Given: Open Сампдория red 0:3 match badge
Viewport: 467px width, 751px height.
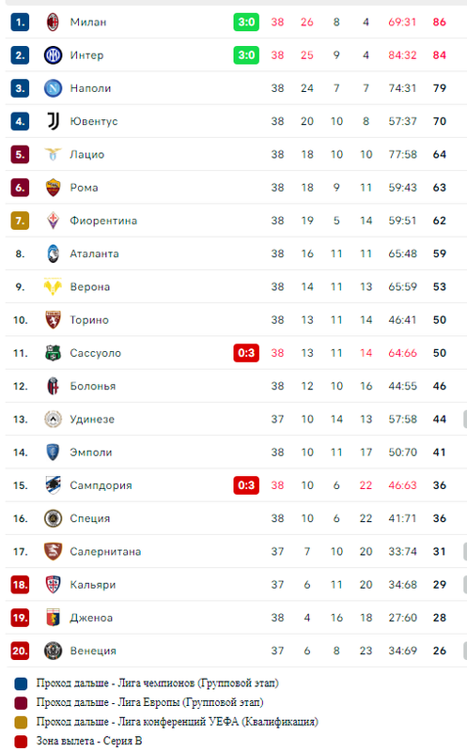Looking at the screenshot, I should [x=246, y=485].
